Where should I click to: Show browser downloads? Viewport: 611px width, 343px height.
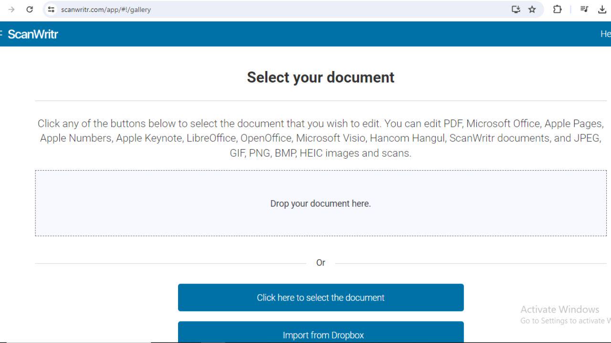tap(602, 10)
